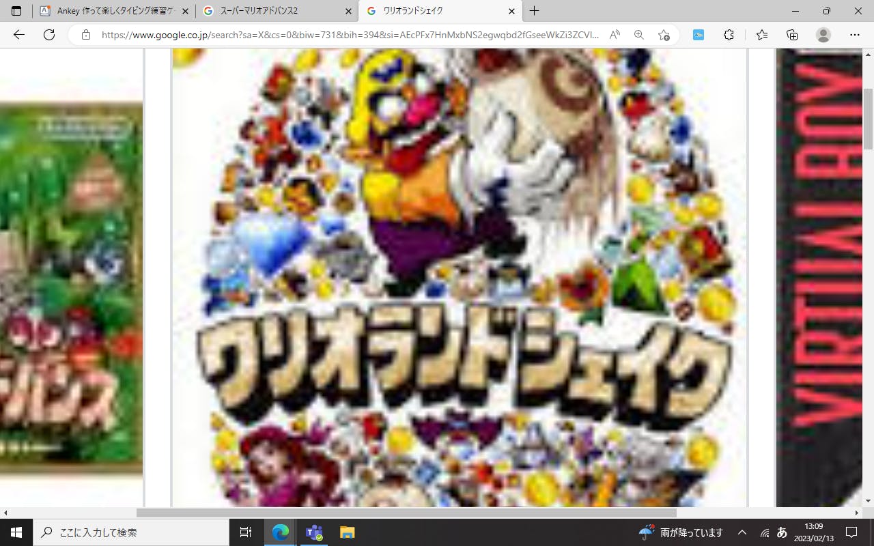
Task: Open the Favorites list icon
Action: point(762,35)
